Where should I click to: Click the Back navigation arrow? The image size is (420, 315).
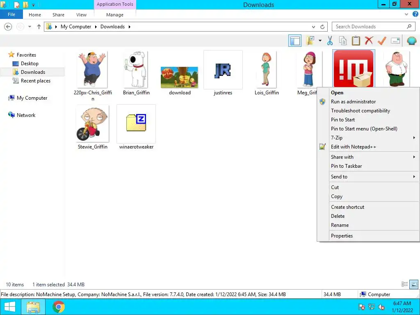click(8, 27)
